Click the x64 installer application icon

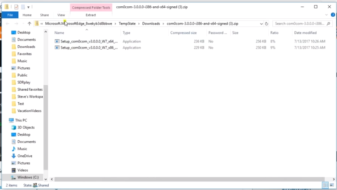57,41
